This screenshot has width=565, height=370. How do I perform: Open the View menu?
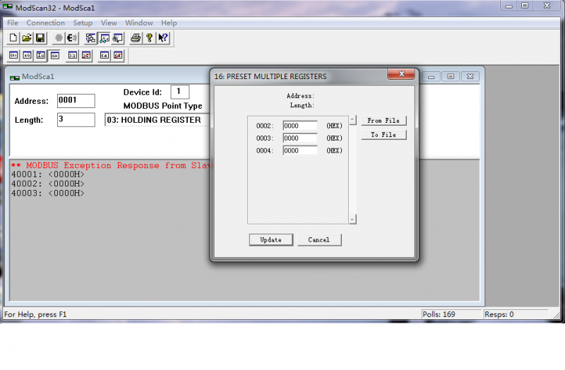(109, 23)
